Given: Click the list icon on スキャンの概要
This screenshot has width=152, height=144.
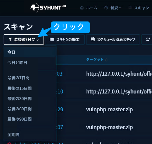Looking at the screenshot, I should 52,39.
